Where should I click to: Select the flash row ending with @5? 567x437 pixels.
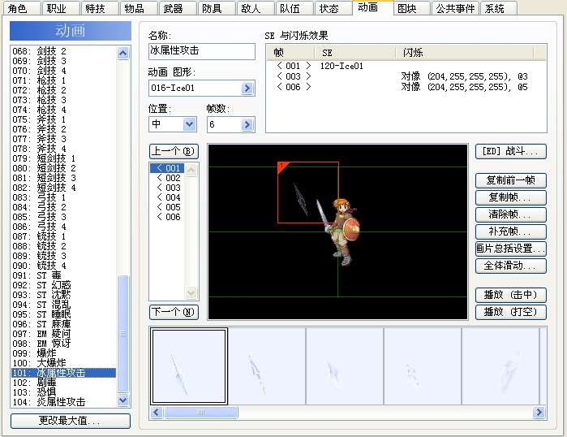coord(406,87)
